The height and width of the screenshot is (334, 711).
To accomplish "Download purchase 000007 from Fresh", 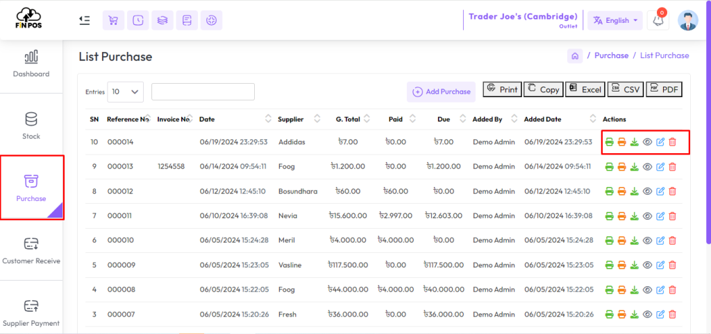I will click(x=635, y=314).
